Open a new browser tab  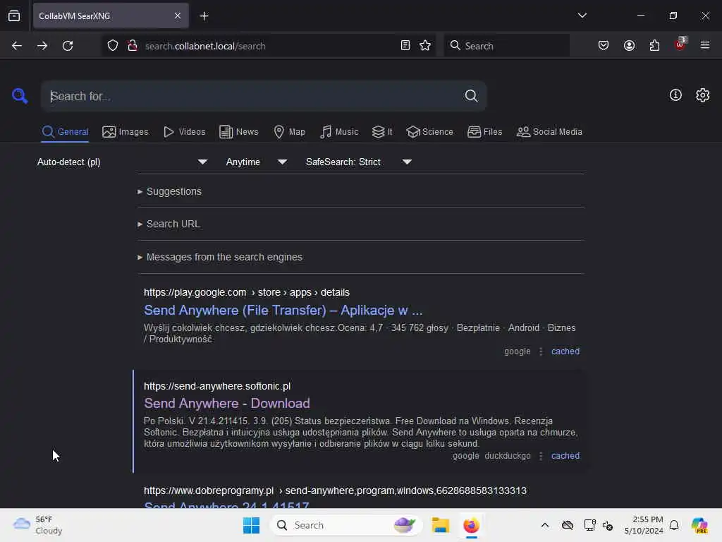(204, 16)
